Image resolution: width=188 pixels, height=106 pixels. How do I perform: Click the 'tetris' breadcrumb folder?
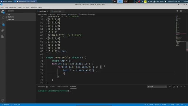[x=64, y=14]
